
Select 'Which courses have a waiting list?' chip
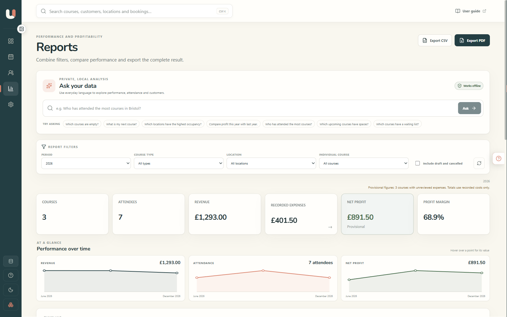(x=397, y=124)
